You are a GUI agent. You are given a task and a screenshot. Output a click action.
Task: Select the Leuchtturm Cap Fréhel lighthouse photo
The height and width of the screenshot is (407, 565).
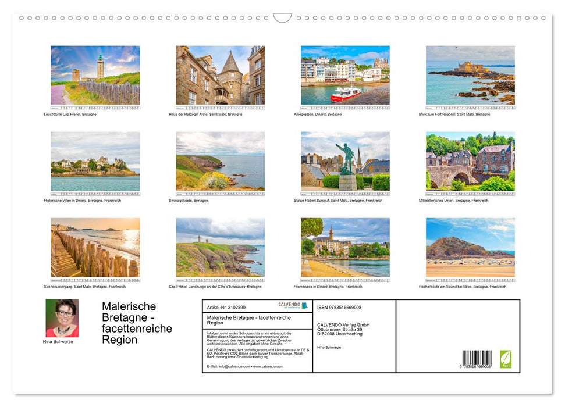[95, 74]
